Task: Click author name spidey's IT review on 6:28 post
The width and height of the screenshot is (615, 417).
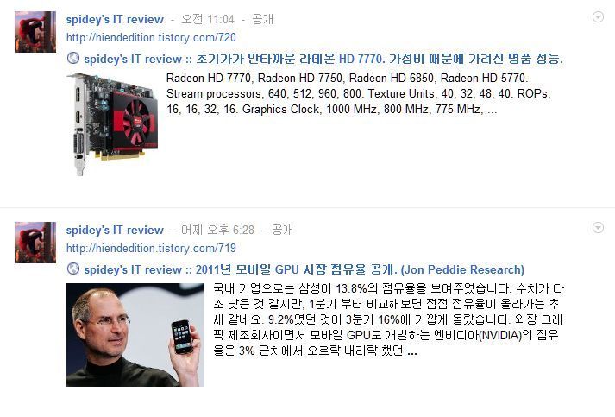Action: click(115, 230)
